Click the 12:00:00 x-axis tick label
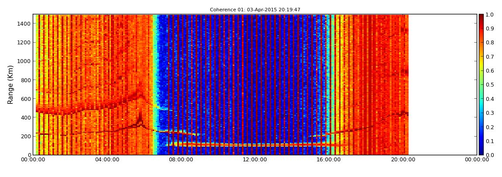The height and width of the screenshot is (177, 502). [x=254, y=160]
